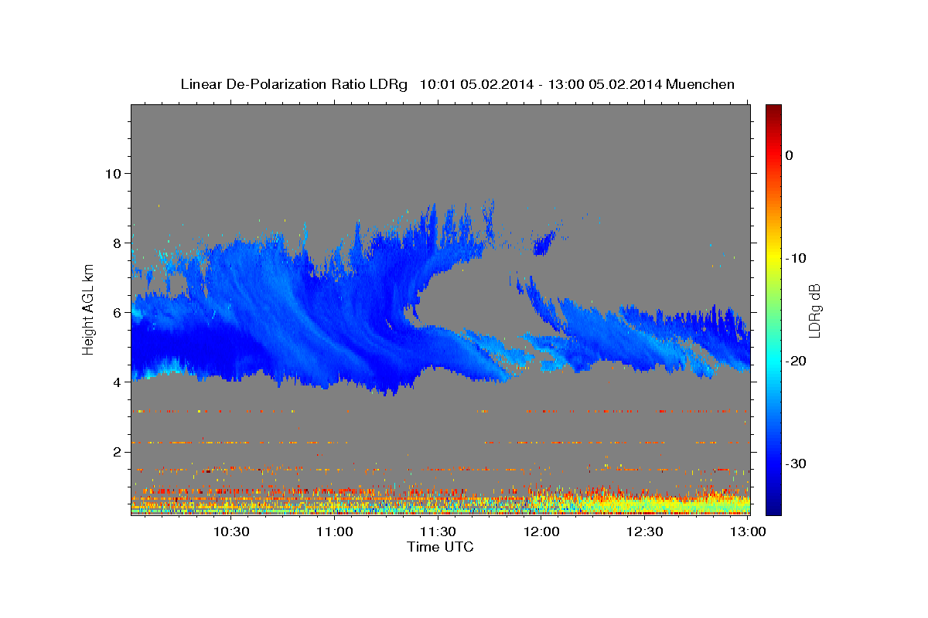Click the colorbar label '-30'

795,463
